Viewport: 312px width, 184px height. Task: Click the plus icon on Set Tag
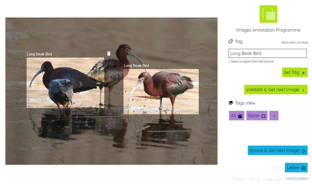click(x=303, y=73)
